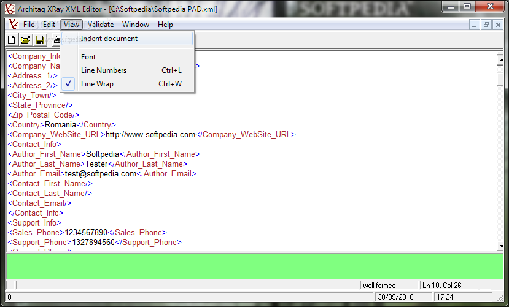
Task: Click the well-formed status indicator
Action: [389, 286]
